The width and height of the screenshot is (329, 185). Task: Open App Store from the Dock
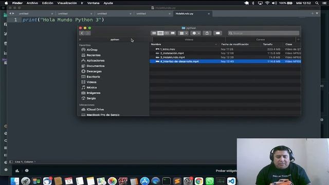pyautogui.click(x=145, y=181)
